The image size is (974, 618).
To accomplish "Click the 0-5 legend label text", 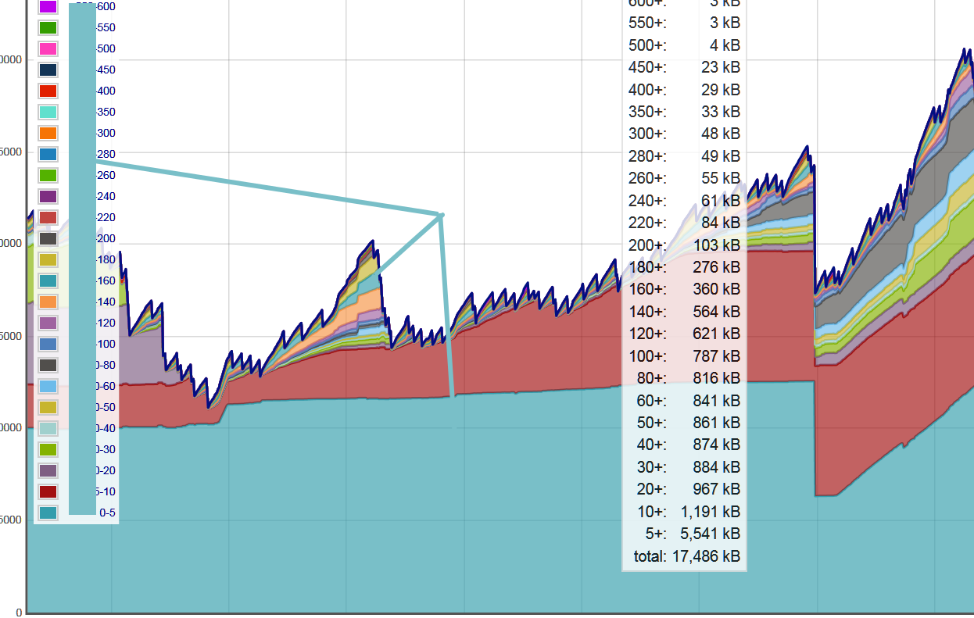I will pyautogui.click(x=108, y=513).
